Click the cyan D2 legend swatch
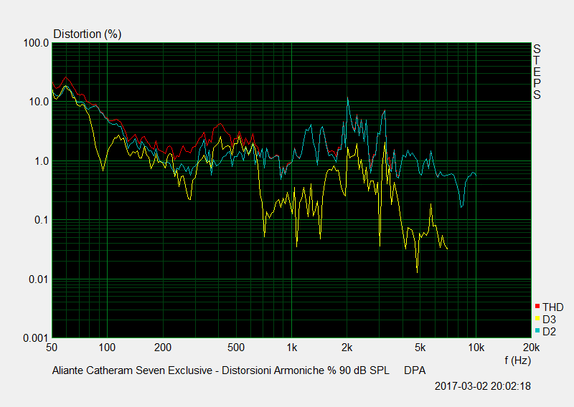 coord(537,330)
